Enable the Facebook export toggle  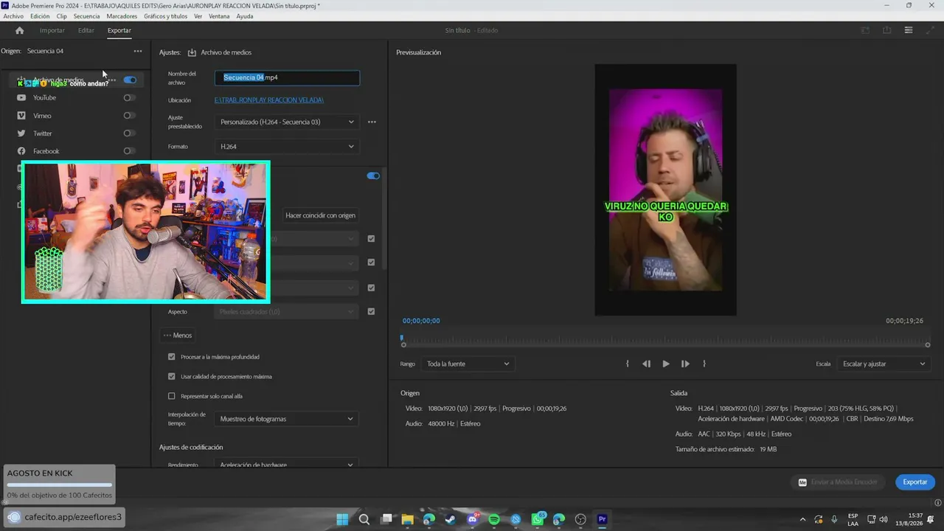(130, 151)
